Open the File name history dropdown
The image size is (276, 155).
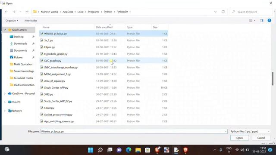click(x=226, y=131)
